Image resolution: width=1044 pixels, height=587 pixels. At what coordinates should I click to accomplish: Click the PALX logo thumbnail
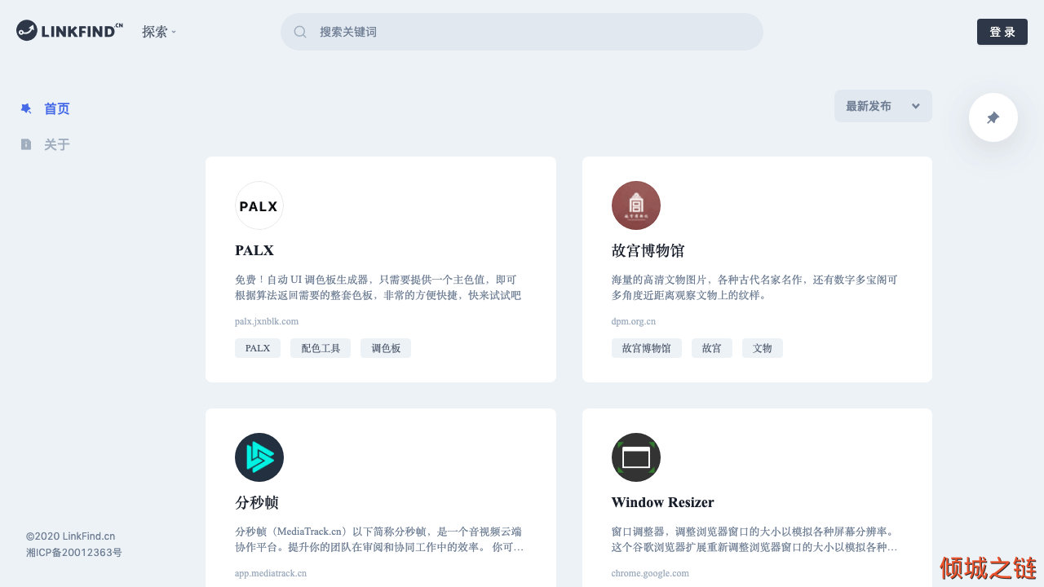point(259,205)
